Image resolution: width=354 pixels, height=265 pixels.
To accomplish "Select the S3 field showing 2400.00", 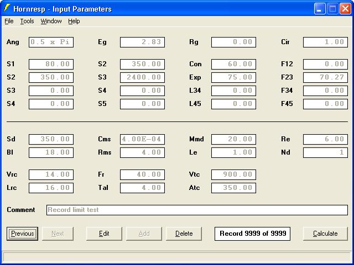I will click(143, 77).
